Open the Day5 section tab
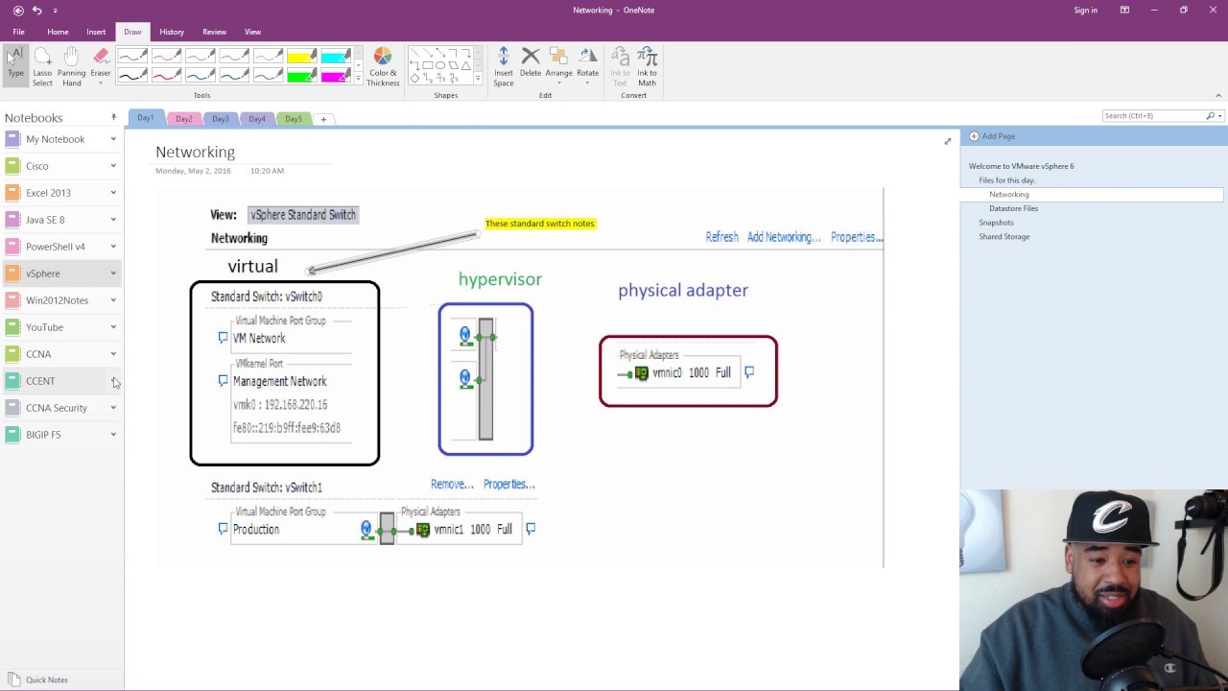The image size is (1228, 691). (x=294, y=119)
